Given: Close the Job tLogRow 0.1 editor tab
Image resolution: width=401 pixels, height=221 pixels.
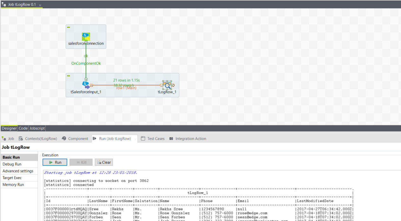Looking at the screenshot, I should (x=40, y=5).
